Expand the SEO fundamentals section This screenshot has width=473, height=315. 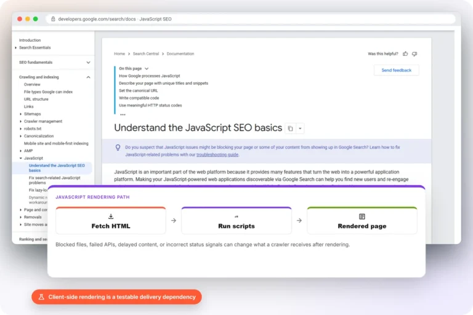coord(88,62)
